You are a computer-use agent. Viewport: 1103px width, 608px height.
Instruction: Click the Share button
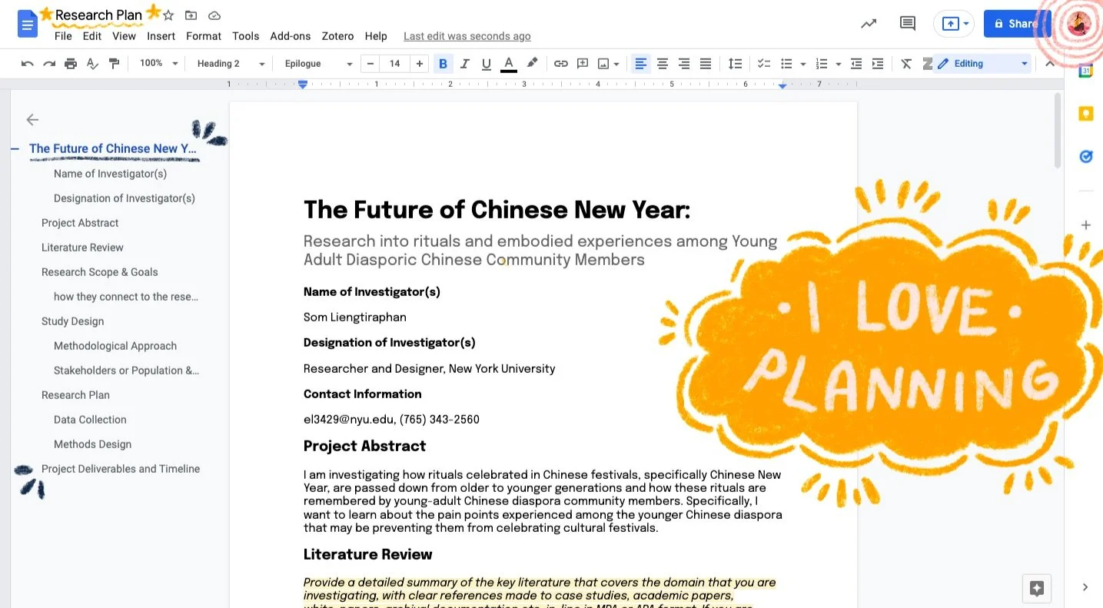pos(1017,24)
